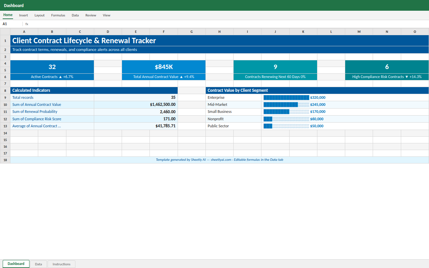Viewport: 429px width, 268px height.
Task: Select the "$845K" KPI value
Action: point(164,67)
